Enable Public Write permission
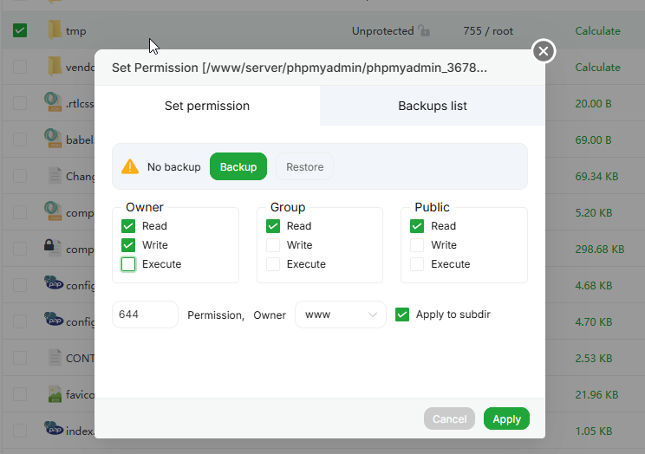The image size is (645, 454). tap(418, 245)
